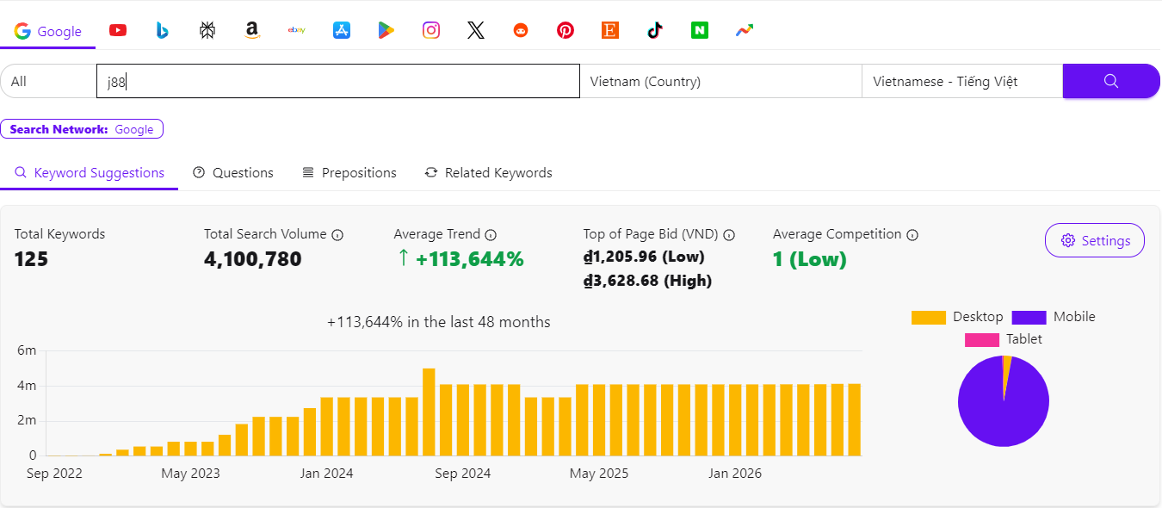Open the Related Keywords tab
The image size is (1162, 508).
tap(489, 173)
